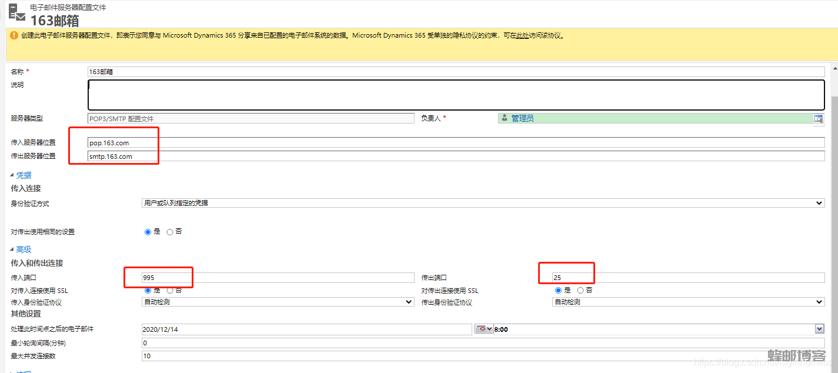Screen dimensions: 838x373
Task: Click the person icon beside 管理员
Action: [x=504, y=118]
